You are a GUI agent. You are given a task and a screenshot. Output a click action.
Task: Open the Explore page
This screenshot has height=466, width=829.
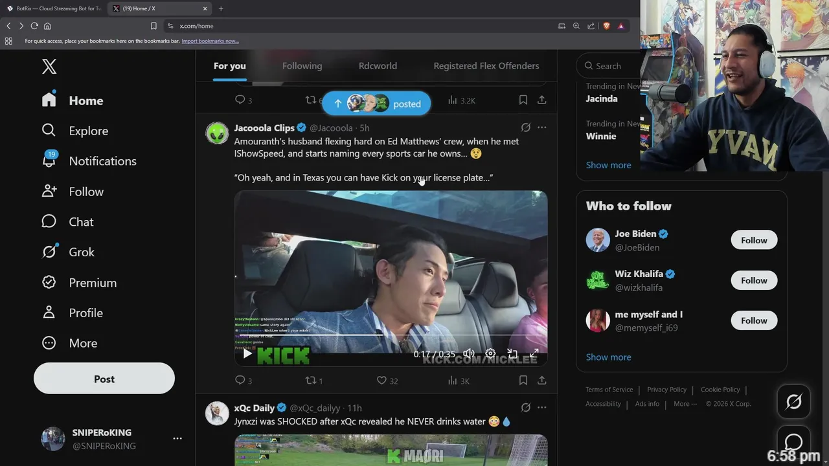click(x=74, y=131)
